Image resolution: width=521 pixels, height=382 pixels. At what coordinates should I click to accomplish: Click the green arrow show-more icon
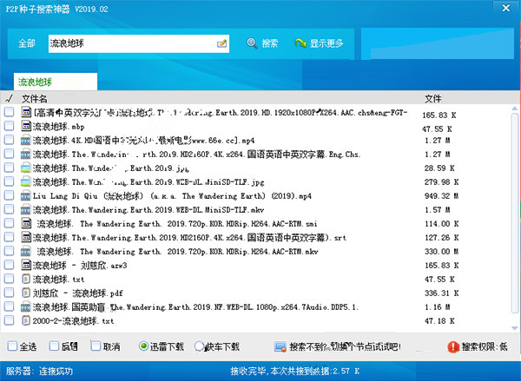point(300,43)
